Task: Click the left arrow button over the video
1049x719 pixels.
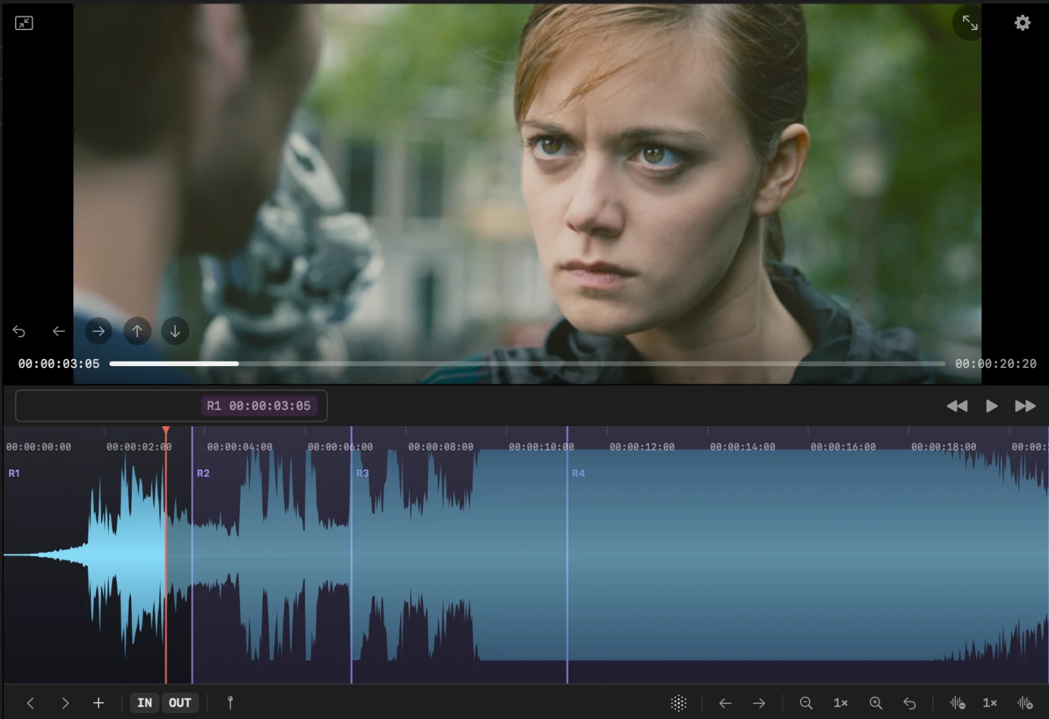Action: (58, 331)
